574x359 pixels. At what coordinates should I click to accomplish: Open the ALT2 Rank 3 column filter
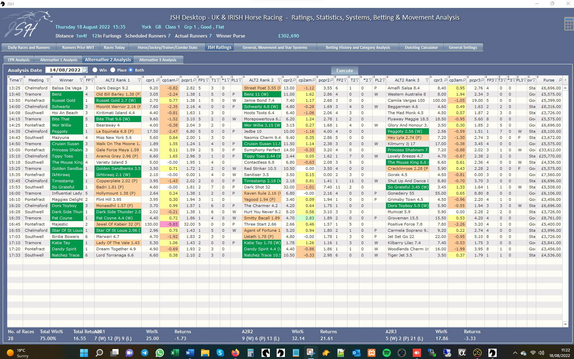[427, 80]
